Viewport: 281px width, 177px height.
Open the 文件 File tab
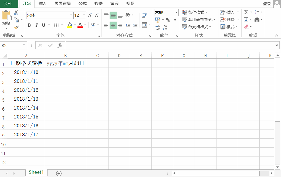click(8, 4)
